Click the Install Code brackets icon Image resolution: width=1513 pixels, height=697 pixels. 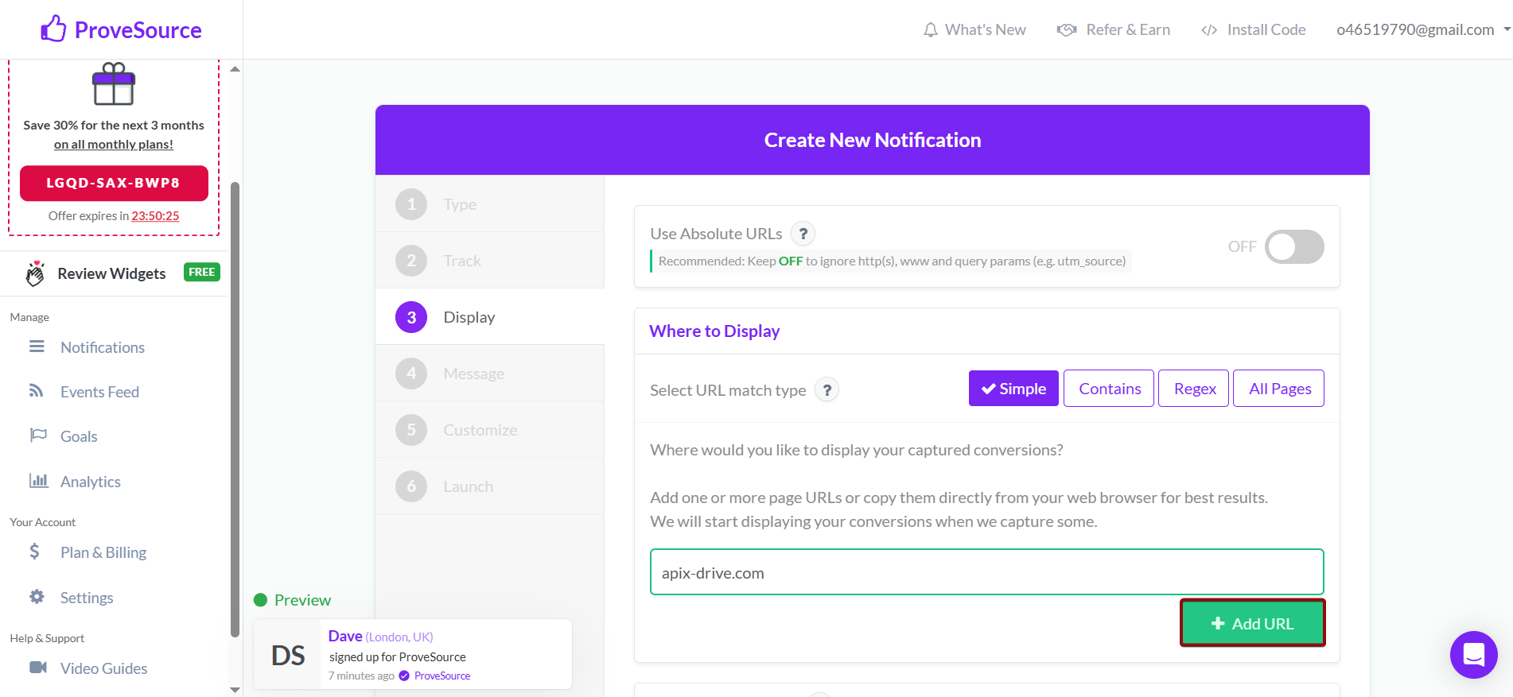[x=1209, y=30]
